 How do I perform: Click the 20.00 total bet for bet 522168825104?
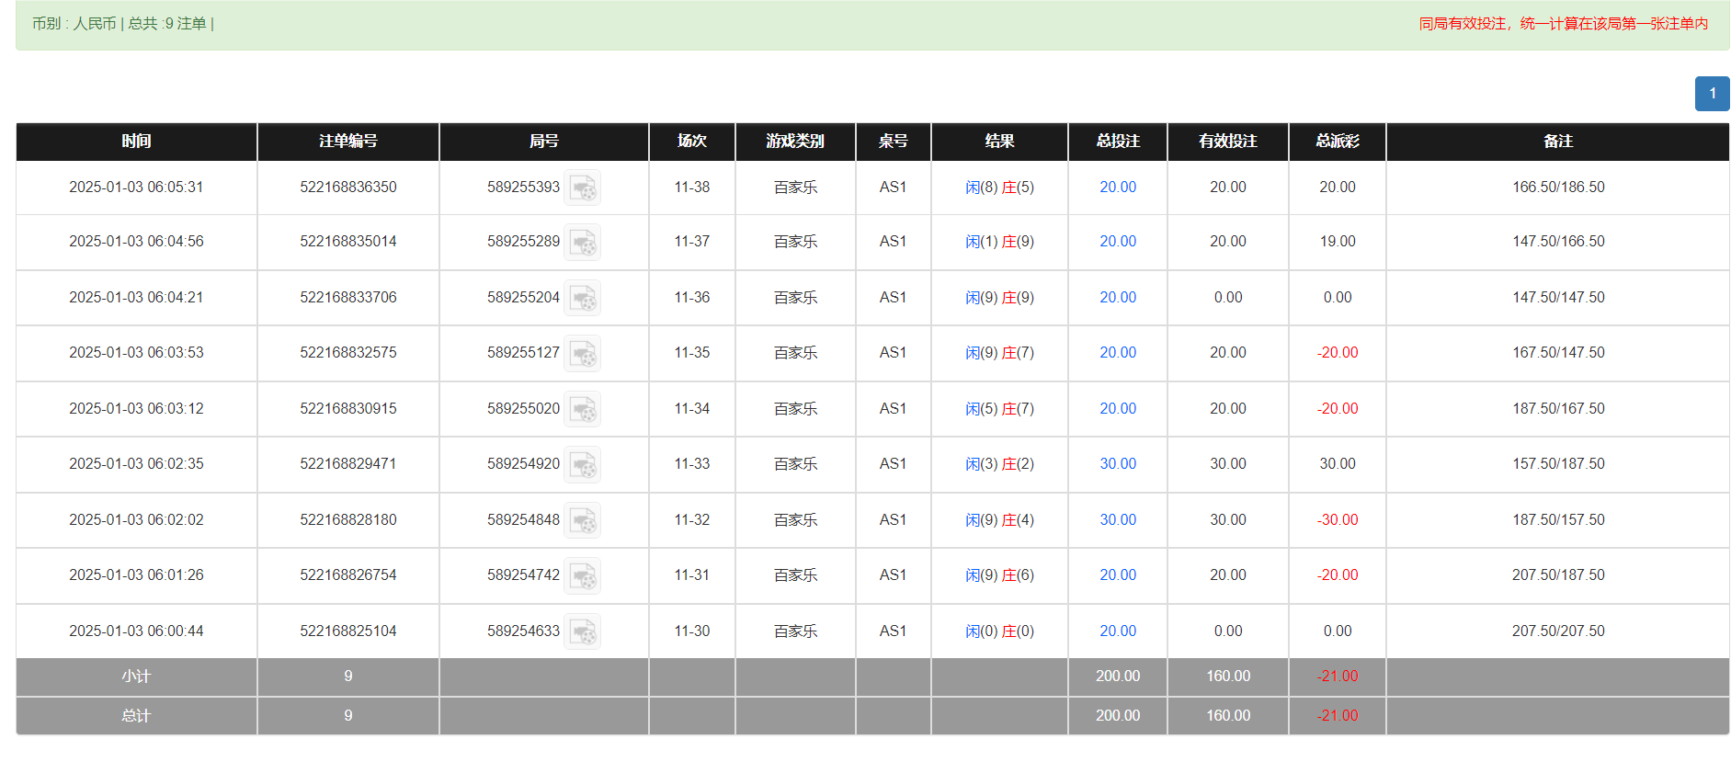1117,631
